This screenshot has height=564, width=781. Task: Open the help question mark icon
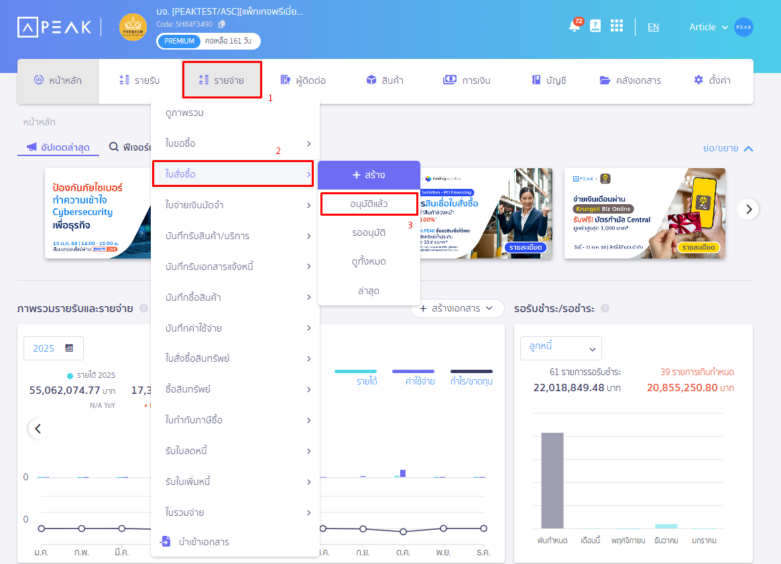595,25
